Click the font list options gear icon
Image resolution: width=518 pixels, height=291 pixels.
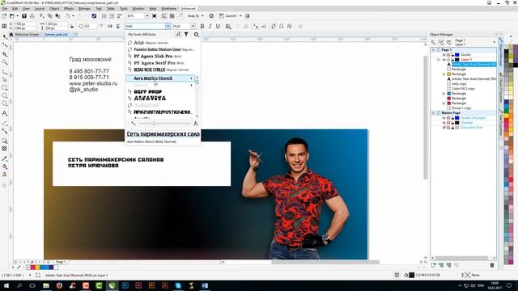pyautogui.click(x=196, y=34)
